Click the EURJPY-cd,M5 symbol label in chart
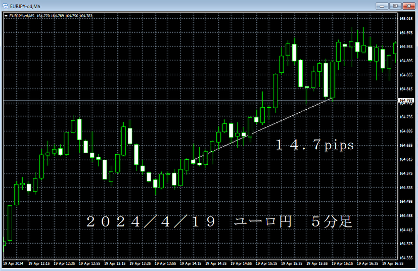418x271 pixels. [22, 16]
